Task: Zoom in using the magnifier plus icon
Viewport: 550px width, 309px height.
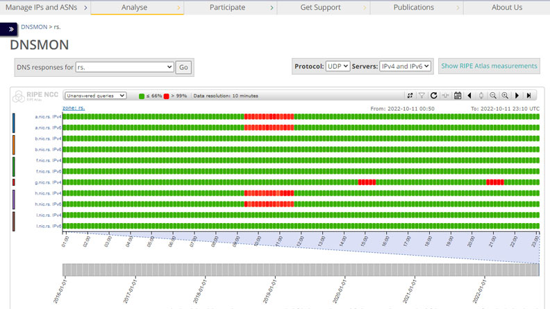Action: (x=504, y=96)
